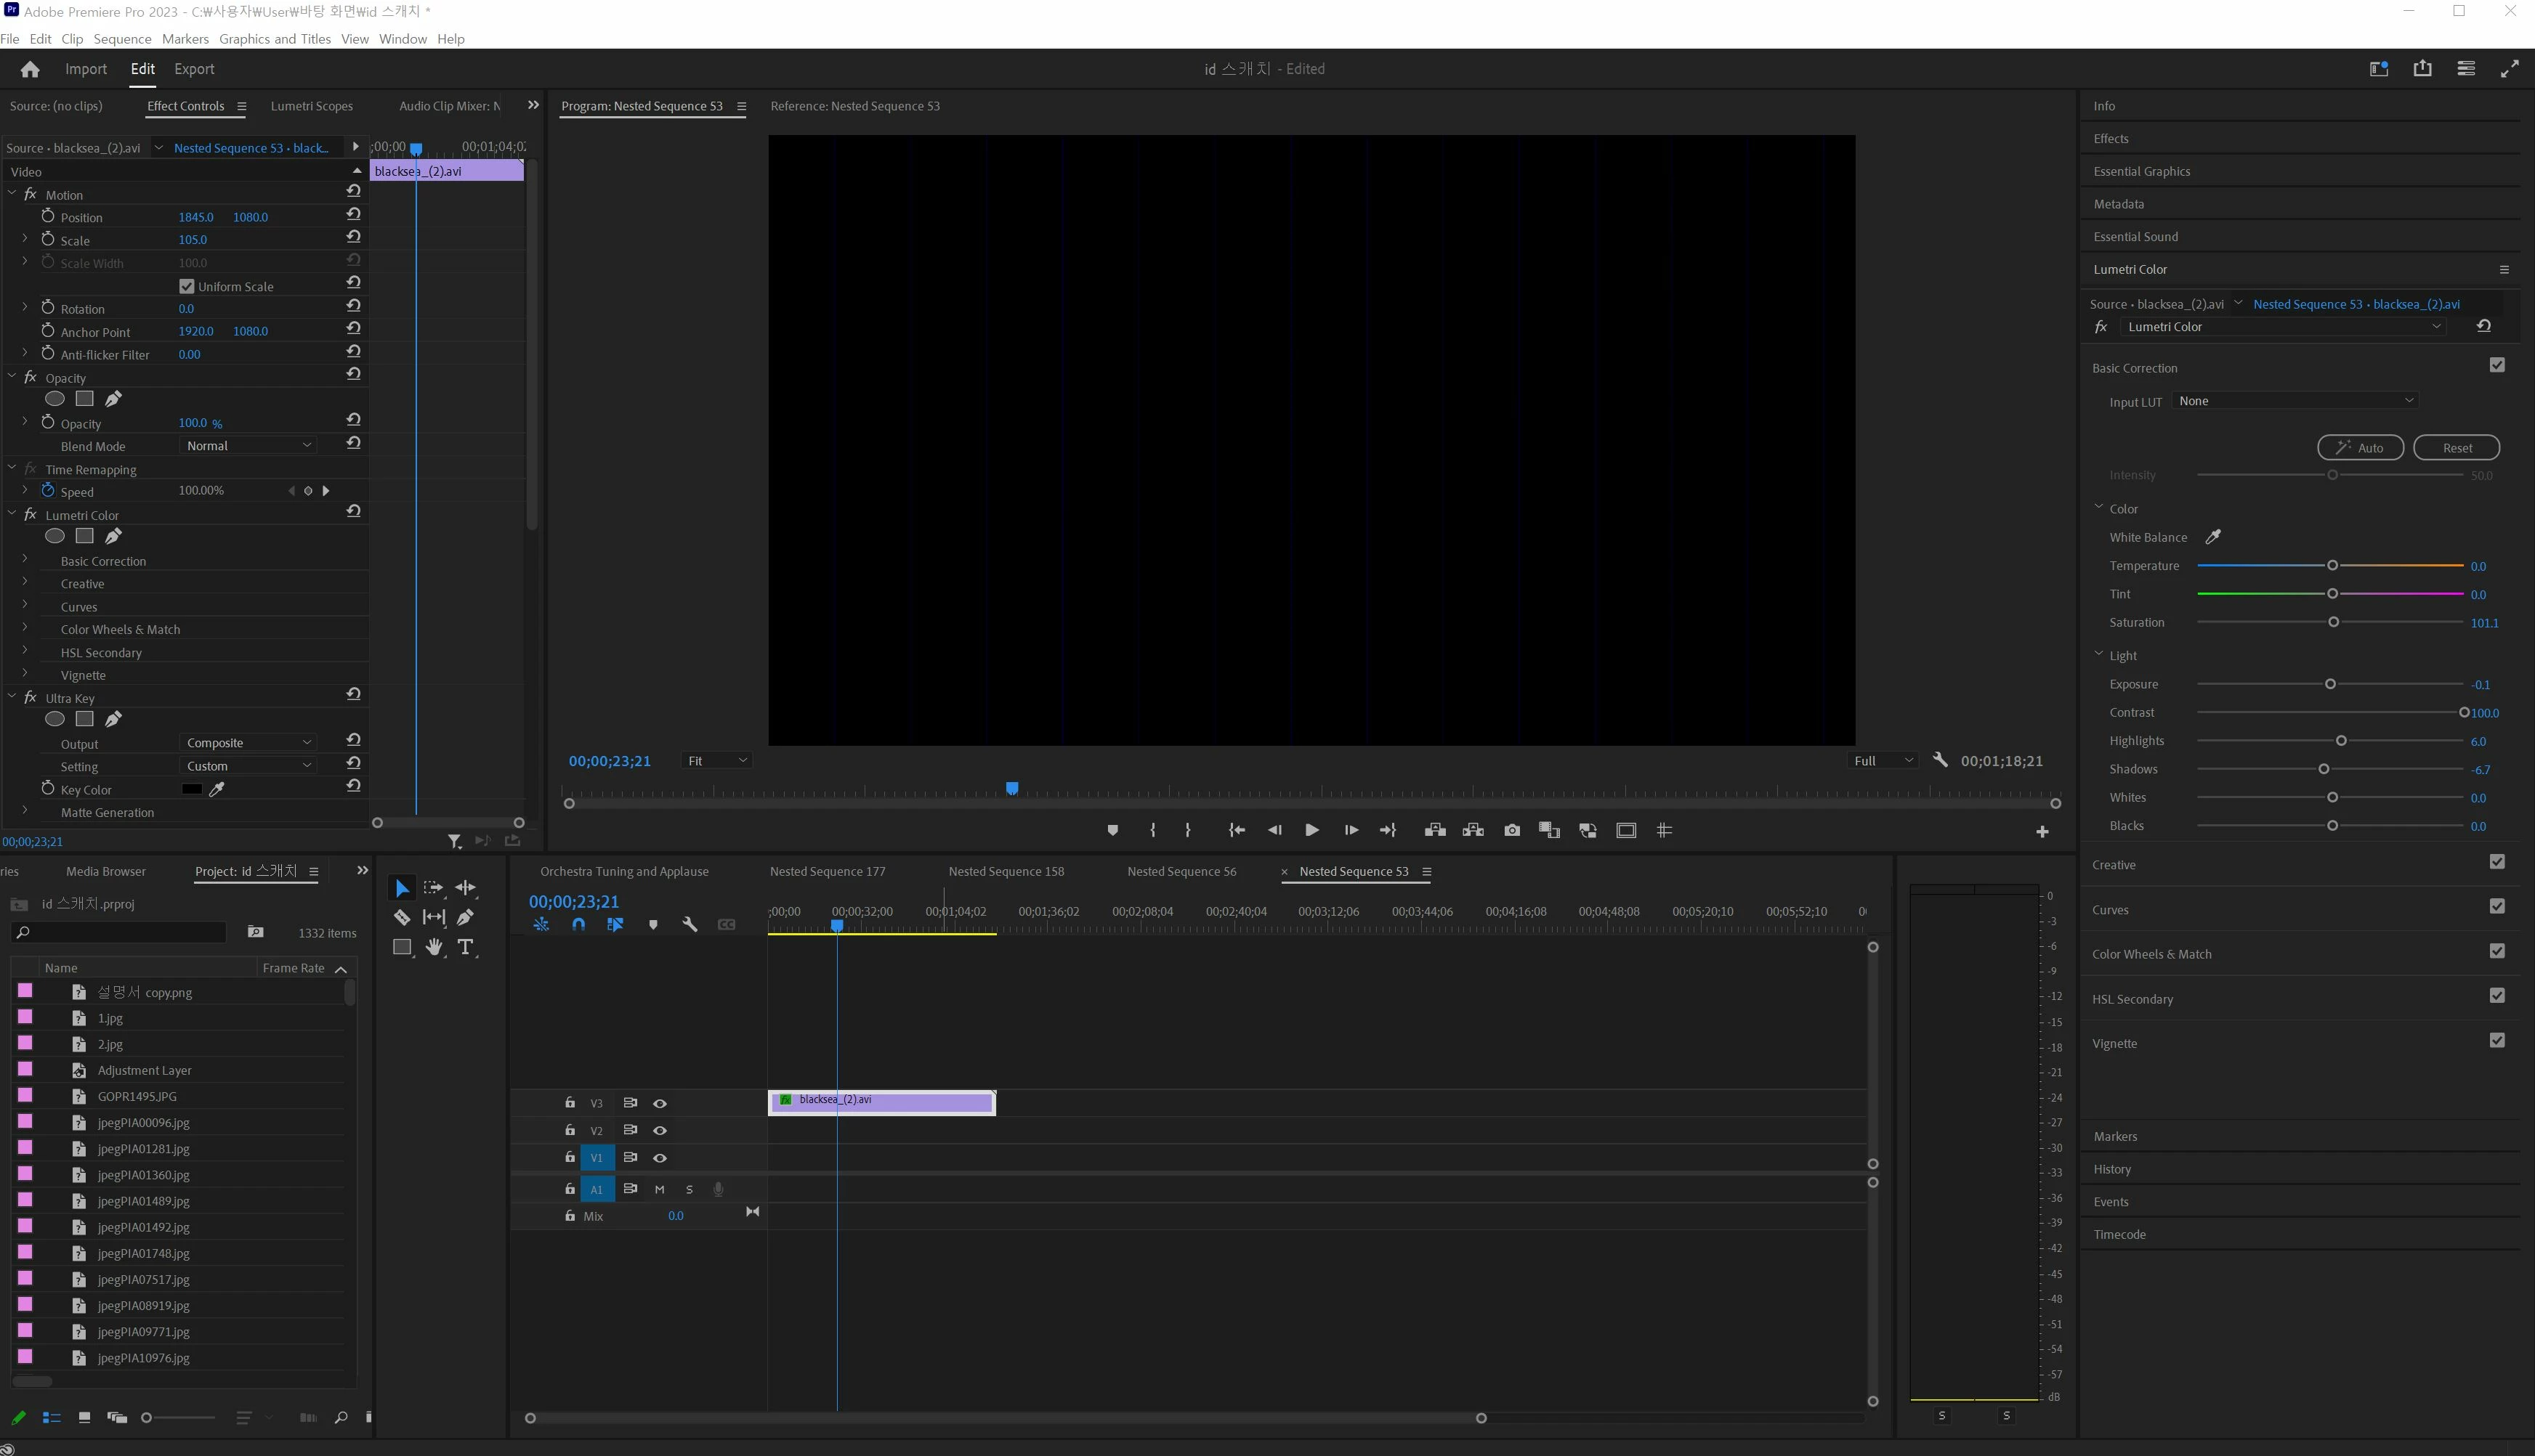The width and height of the screenshot is (2535, 1456).
Task: Toggle timeline snapping magnet icon
Action: [x=578, y=925]
